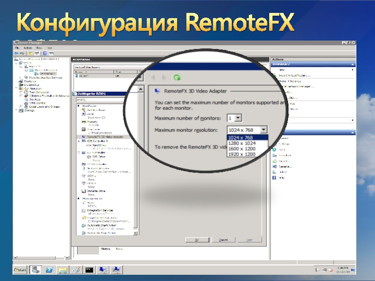Open the View menu
Screen dimensions: 375x281
pyautogui.click(x=38, y=48)
